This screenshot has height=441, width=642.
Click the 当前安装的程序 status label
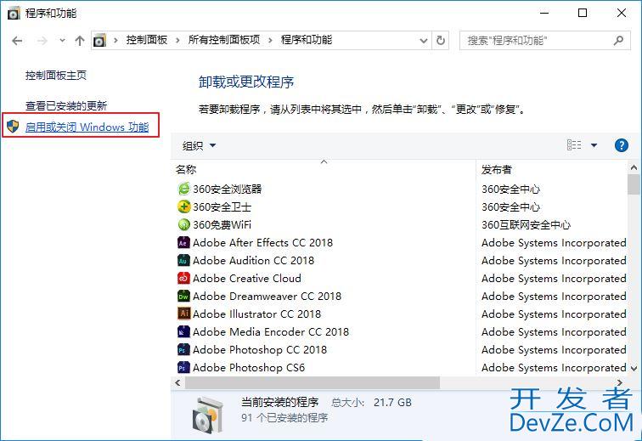pos(279,402)
